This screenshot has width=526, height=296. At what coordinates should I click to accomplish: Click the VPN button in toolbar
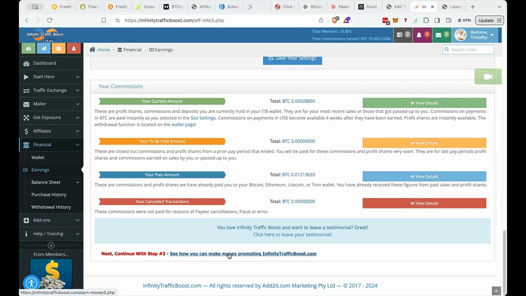coord(464,20)
